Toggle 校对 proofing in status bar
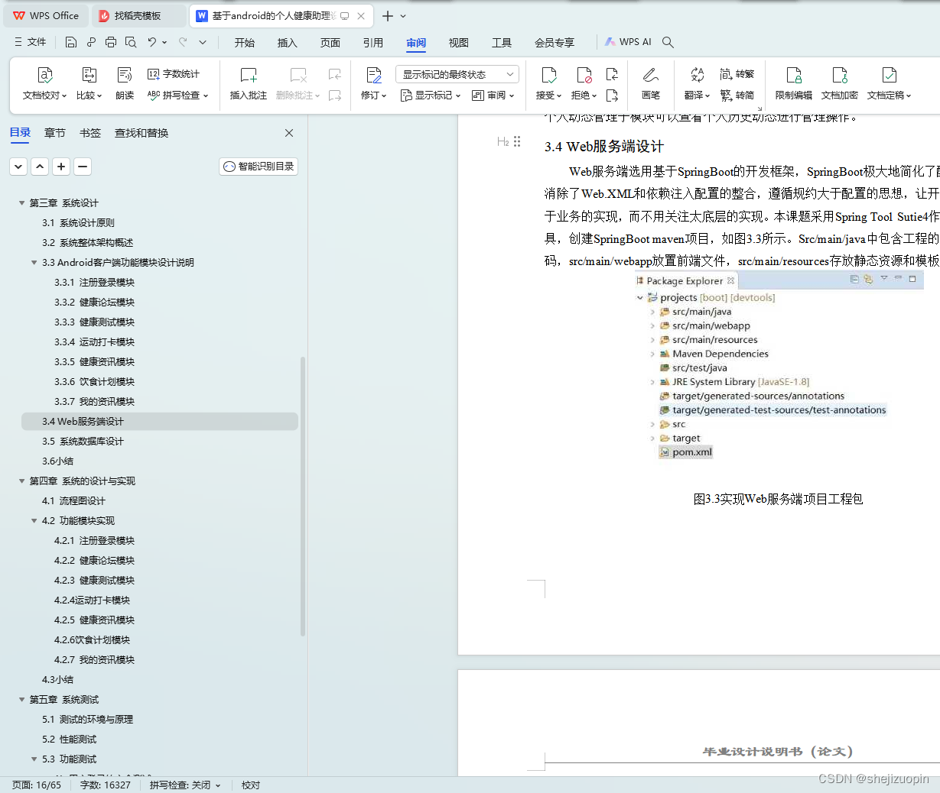The height and width of the screenshot is (793, 940). coord(250,785)
